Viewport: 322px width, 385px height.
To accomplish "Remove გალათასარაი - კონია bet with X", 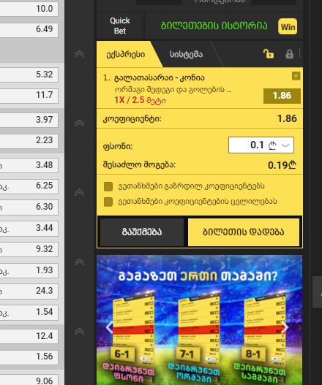I will tap(296, 76).
